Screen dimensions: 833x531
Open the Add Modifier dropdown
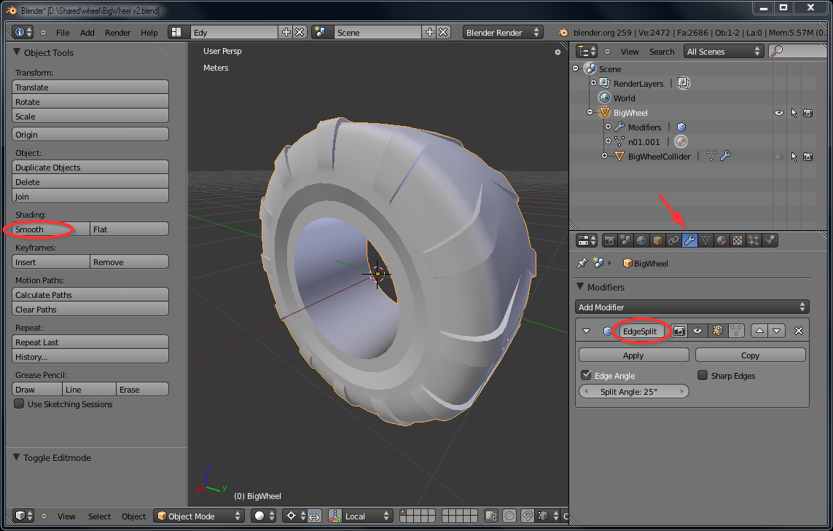pyautogui.click(x=692, y=307)
